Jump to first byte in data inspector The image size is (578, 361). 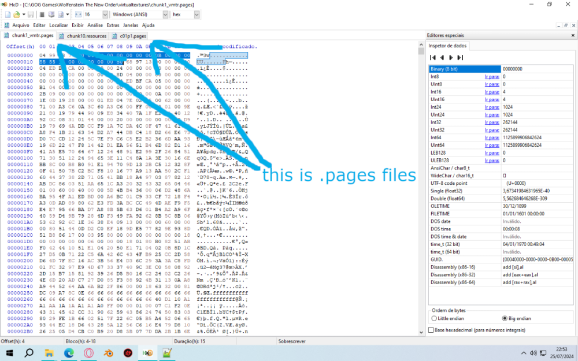[433, 57]
